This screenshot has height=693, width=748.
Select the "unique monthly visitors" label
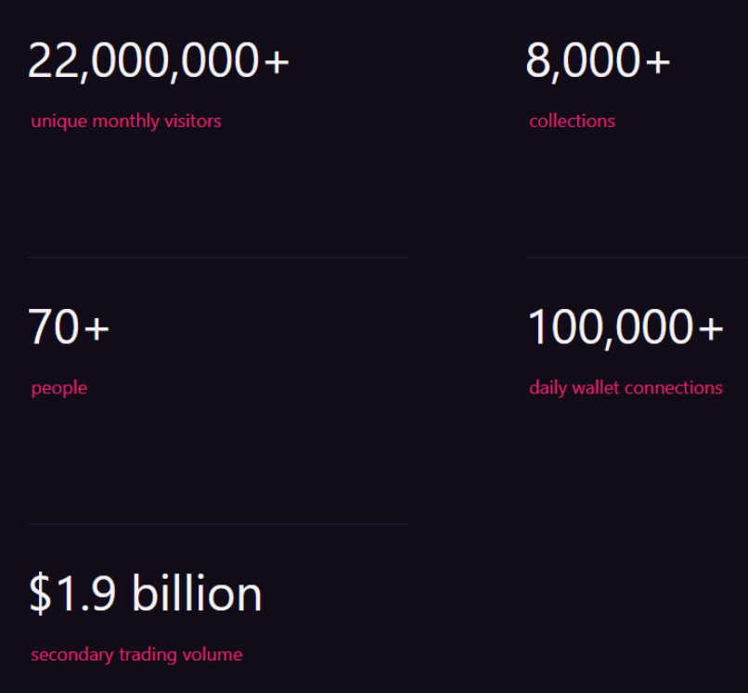pos(126,121)
